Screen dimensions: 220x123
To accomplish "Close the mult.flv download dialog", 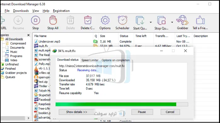I will (x=185, y=51).
